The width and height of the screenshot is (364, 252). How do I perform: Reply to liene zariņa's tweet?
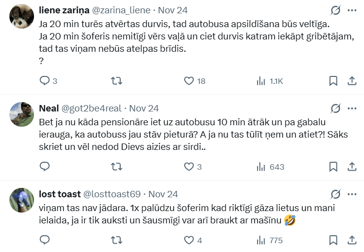(44, 81)
